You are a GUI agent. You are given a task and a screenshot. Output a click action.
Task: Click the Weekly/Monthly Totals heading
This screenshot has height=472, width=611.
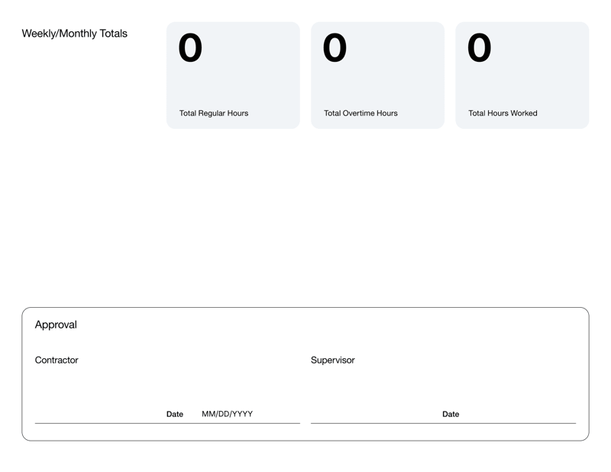click(75, 34)
